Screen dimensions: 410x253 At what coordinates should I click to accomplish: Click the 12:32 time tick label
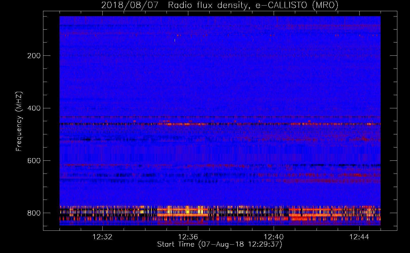pyautogui.click(x=102, y=237)
